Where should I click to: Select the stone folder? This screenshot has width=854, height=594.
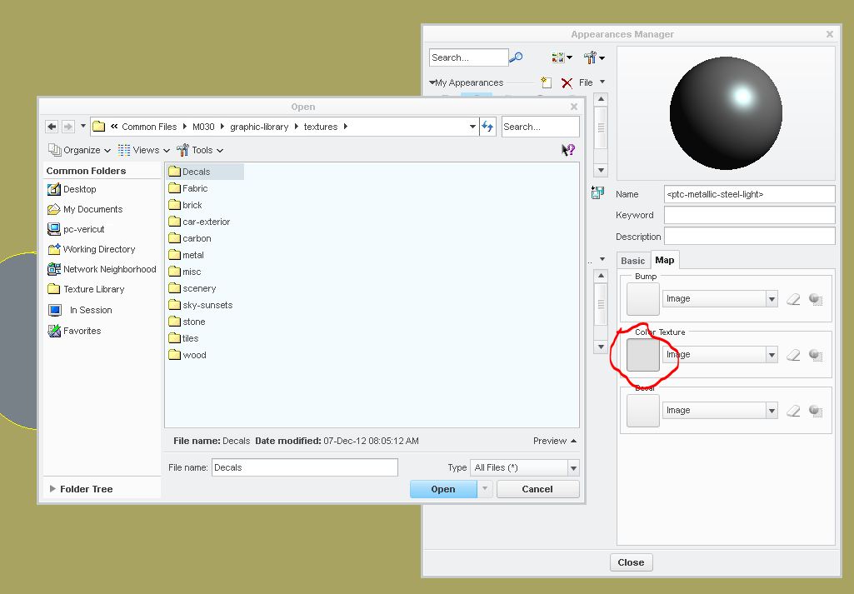click(x=187, y=322)
